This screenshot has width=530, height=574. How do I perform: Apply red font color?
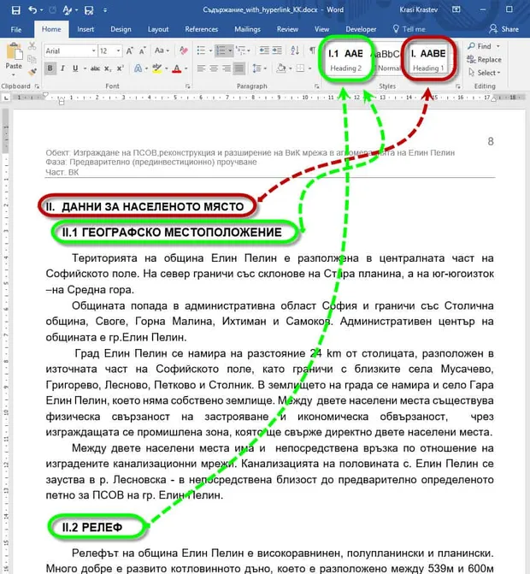tap(177, 68)
